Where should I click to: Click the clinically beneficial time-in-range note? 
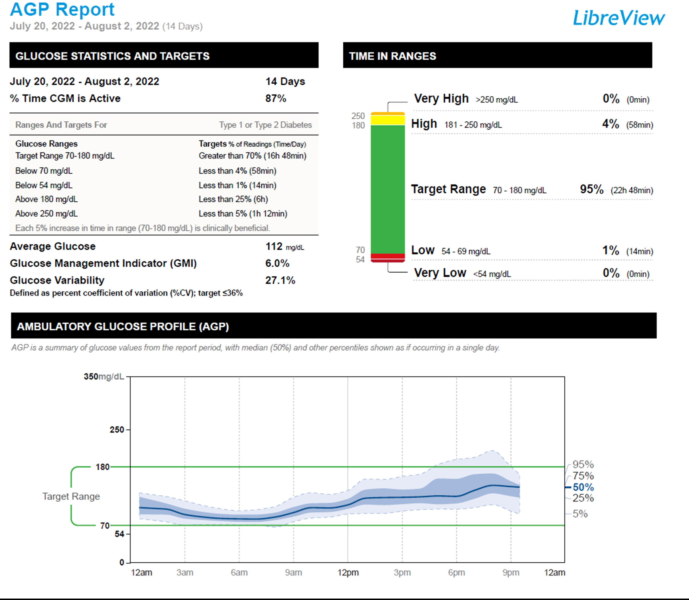143,228
